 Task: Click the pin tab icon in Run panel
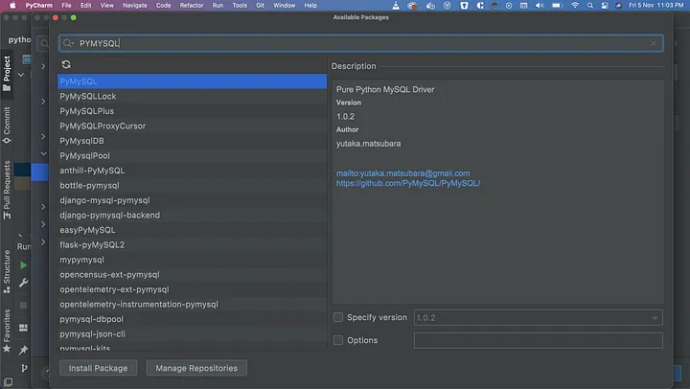coord(23,350)
